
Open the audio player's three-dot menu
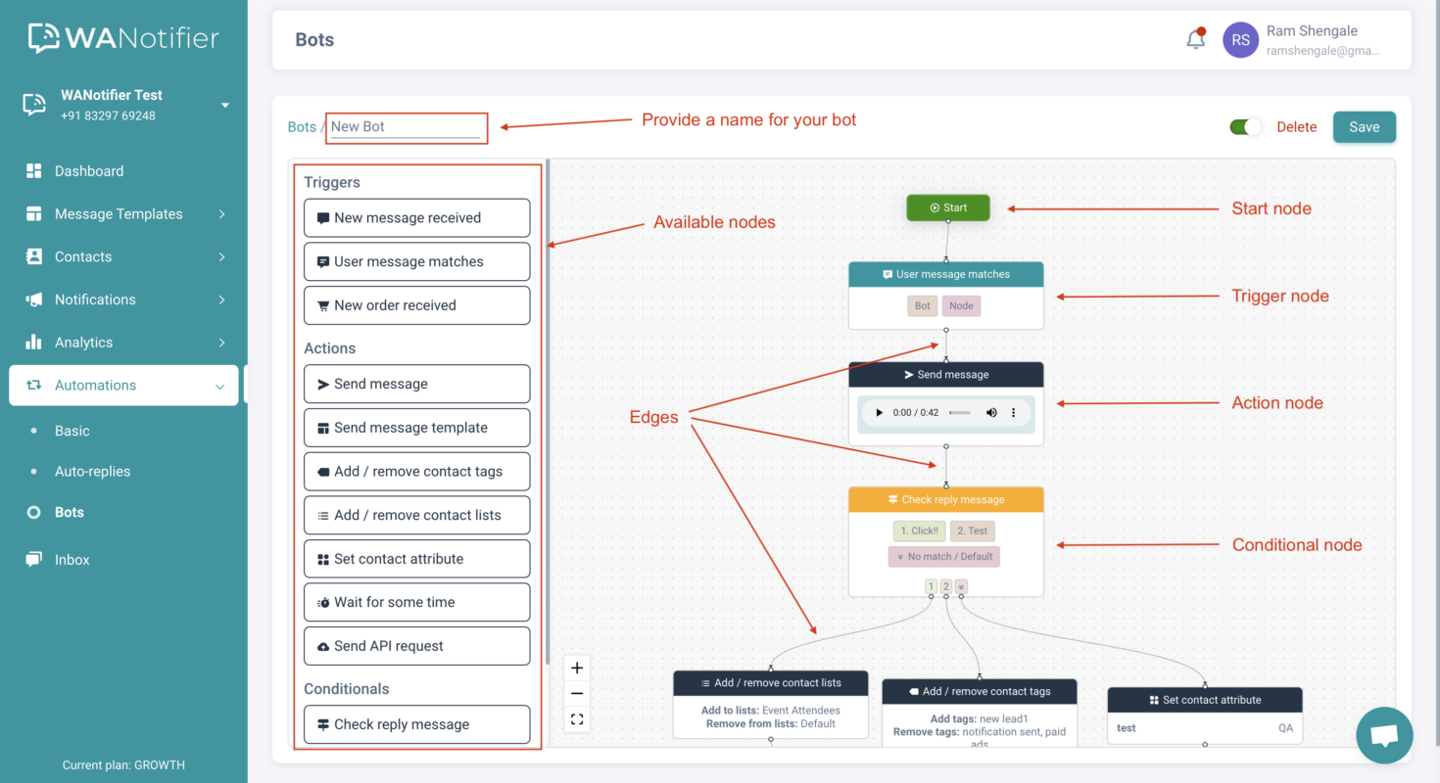point(1013,412)
